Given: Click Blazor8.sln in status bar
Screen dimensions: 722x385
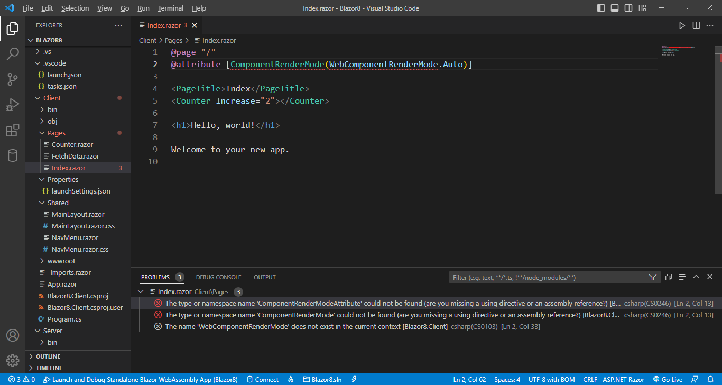Looking at the screenshot, I should tap(322, 380).
